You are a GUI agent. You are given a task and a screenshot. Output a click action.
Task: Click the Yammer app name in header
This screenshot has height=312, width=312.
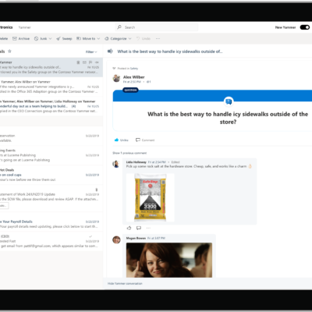pyautogui.click(x=24, y=27)
